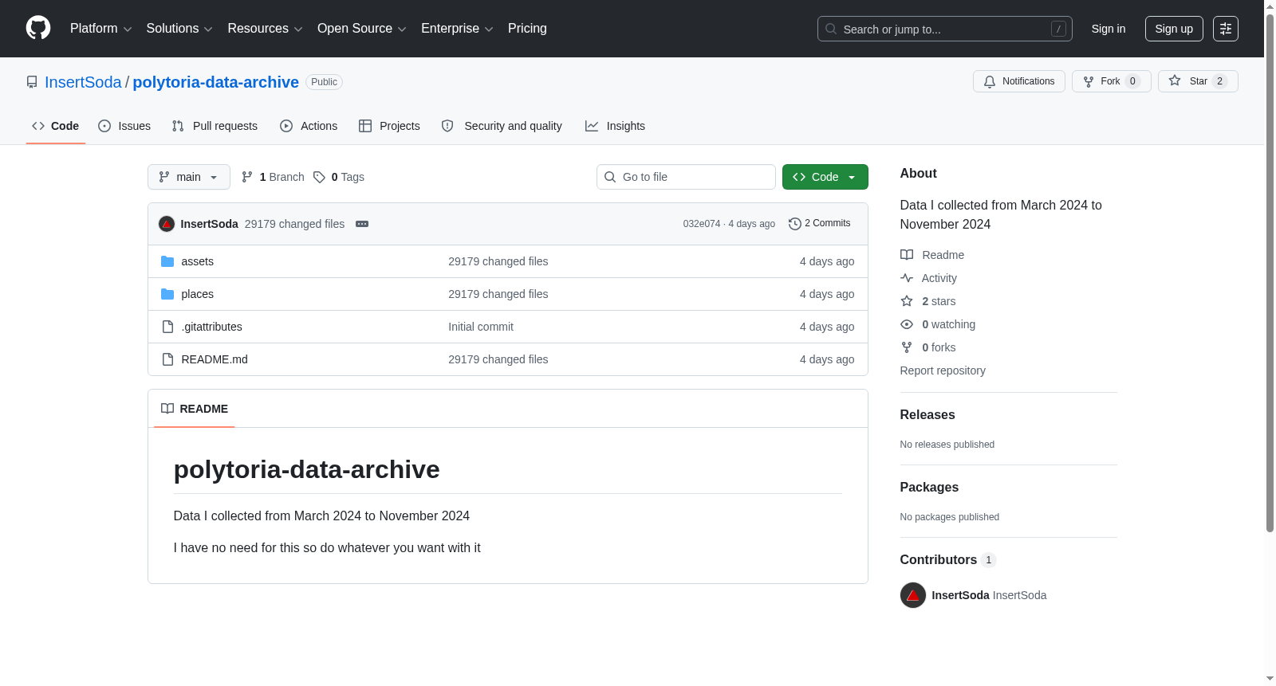Switch to the Code tab

point(56,126)
